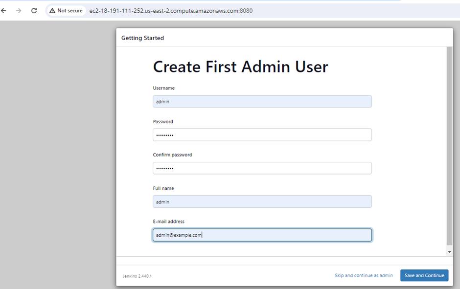Click the browser back arrow

coord(4,10)
